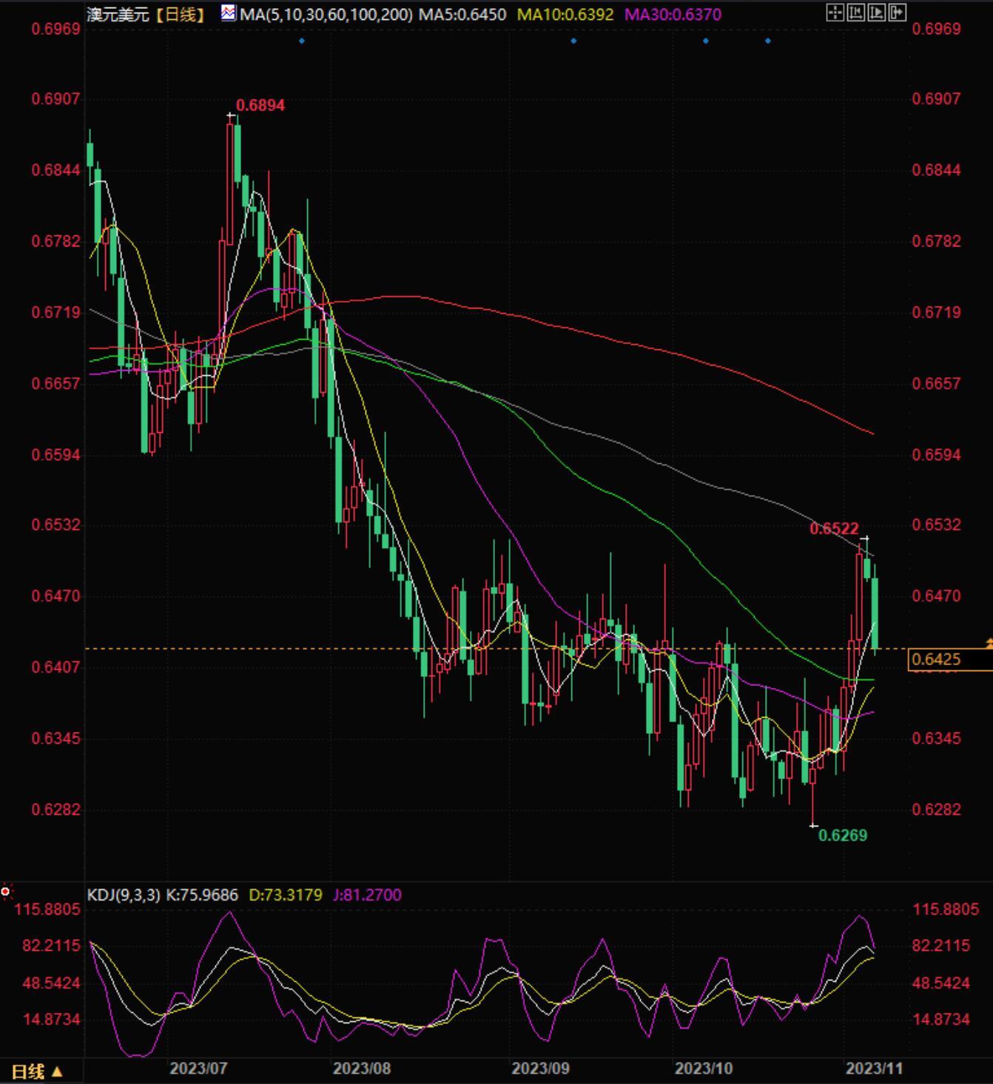Click the MA(5,10,30,60,100,200) indicator label

pos(326,14)
